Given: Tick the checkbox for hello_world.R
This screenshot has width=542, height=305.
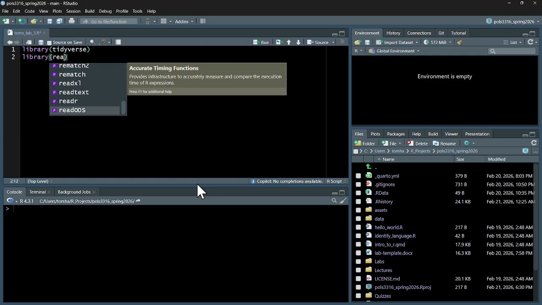Looking at the screenshot, I should coord(358,227).
